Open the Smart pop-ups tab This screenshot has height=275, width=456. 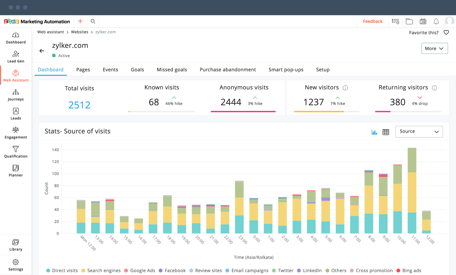click(x=286, y=69)
